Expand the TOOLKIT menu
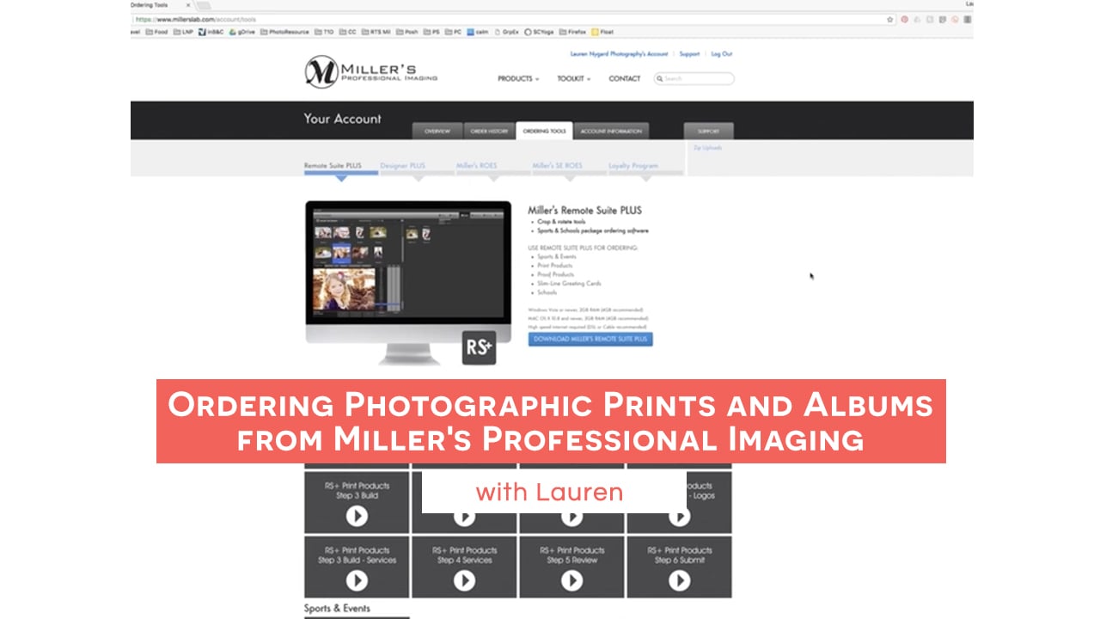This screenshot has height=619, width=1100. [574, 78]
